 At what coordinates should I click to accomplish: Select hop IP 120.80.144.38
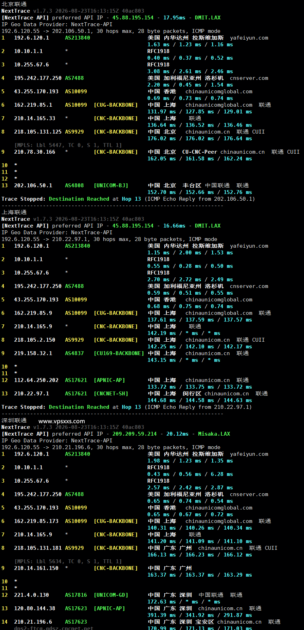tap(35, 608)
